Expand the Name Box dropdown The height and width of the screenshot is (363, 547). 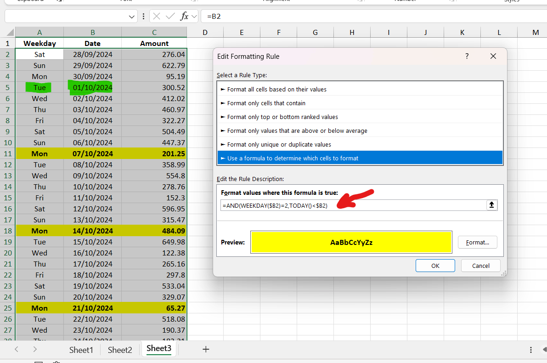[x=131, y=17]
